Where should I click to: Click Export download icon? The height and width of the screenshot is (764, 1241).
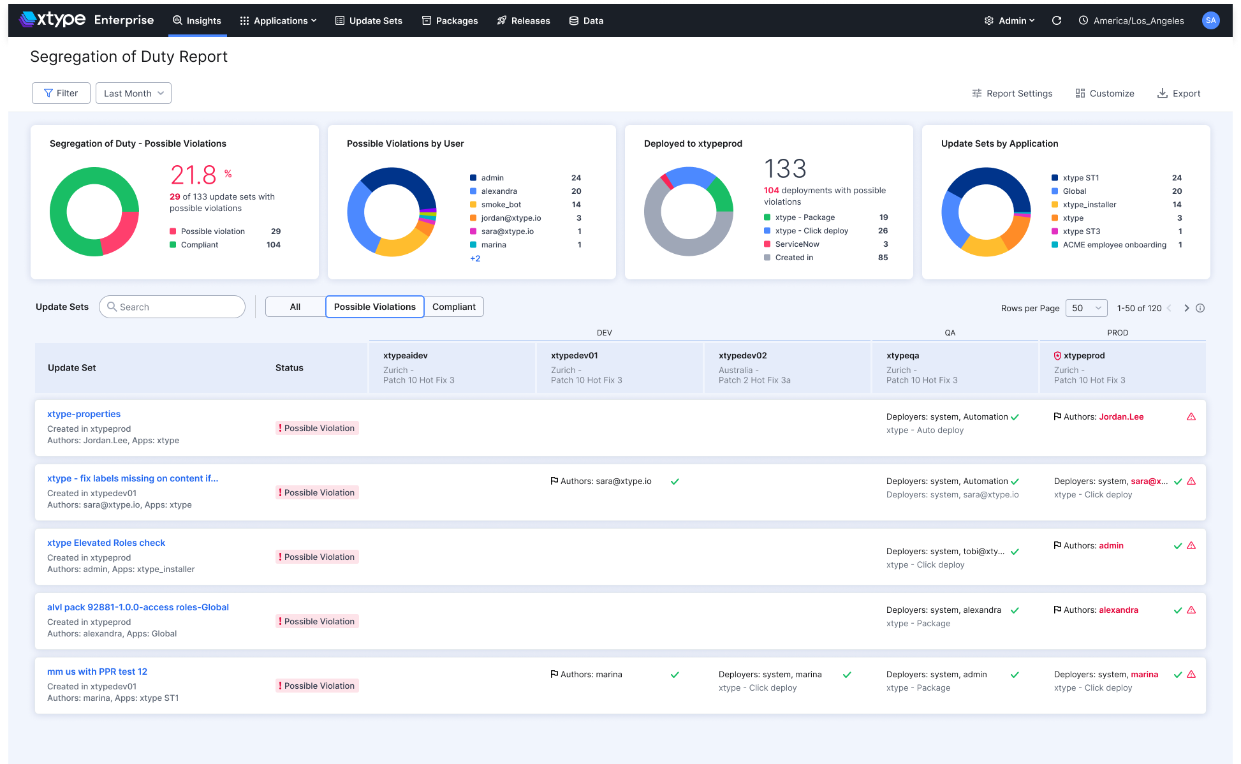pyautogui.click(x=1163, y=93)
